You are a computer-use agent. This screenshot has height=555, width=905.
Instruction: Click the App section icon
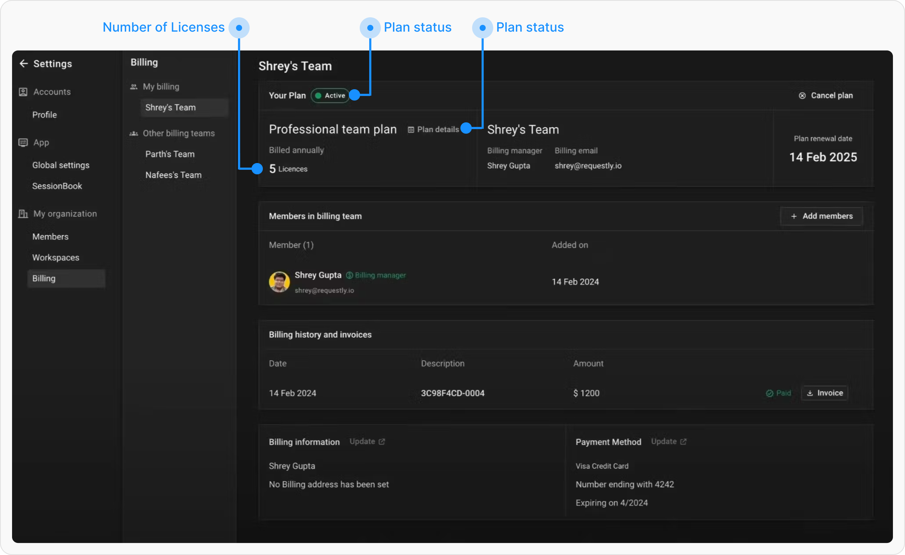[23, 143]
